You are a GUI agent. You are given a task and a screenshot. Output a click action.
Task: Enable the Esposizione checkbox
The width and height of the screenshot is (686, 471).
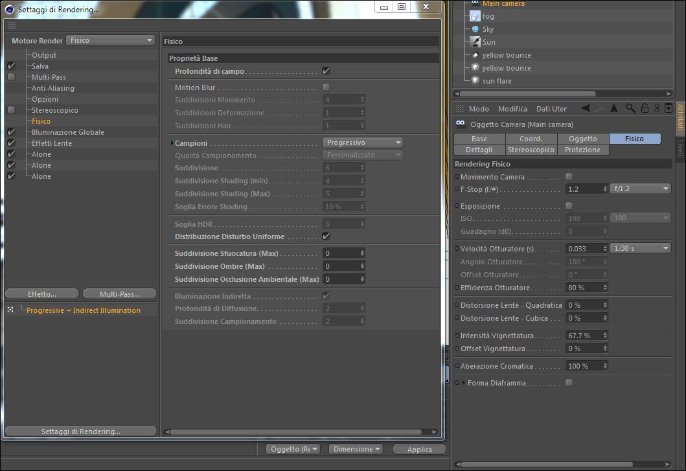pos(569,206)
